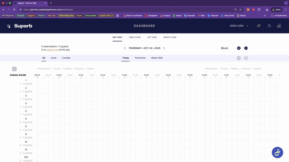Open the date picker Thursday Oct 23
The width and height of the screenshot is (289, 162).
[x=144, y=48]
